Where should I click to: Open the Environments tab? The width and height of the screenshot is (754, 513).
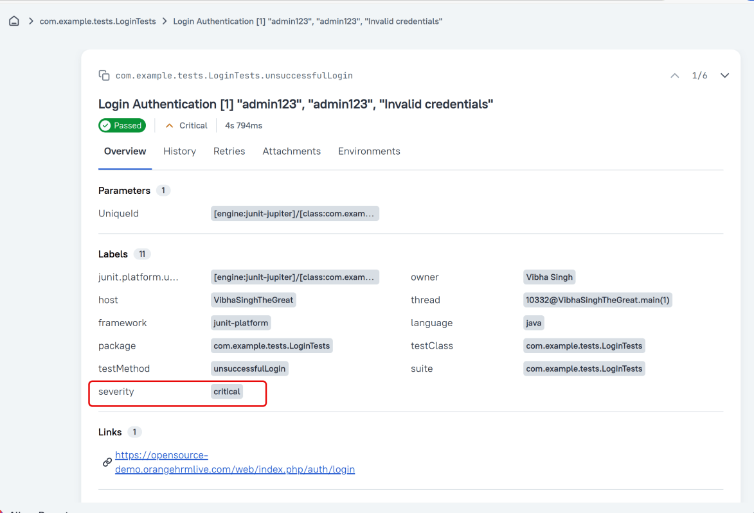pyautogui.click(x=369, y=152)
